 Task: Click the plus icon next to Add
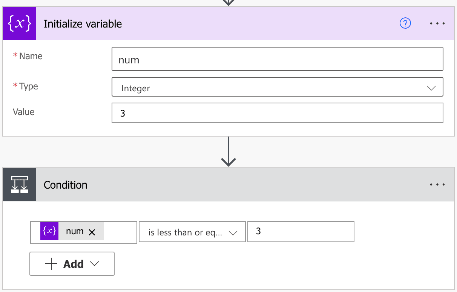point(51,264)
